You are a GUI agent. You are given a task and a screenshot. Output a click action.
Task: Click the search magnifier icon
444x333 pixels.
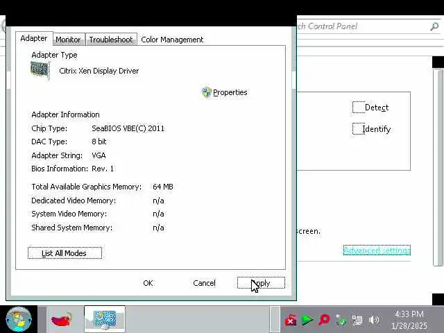point(434,26)
